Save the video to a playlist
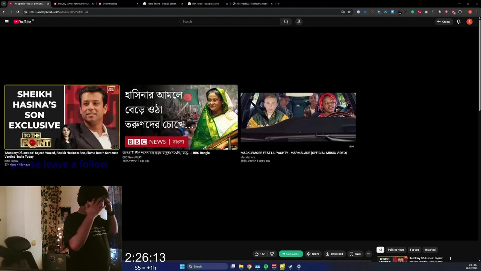481x271 pixels. click(x=355, y=254)
